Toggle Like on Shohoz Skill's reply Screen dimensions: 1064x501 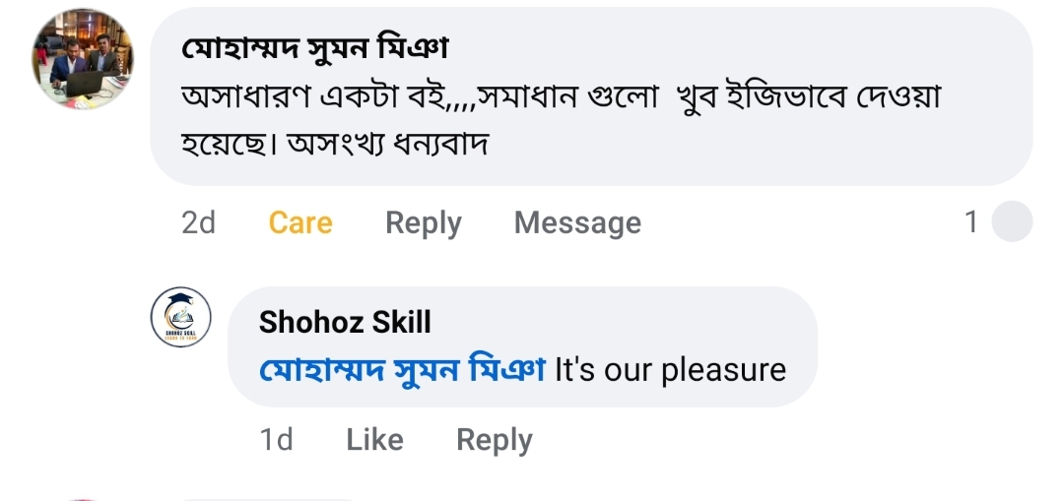pos(374,440)
